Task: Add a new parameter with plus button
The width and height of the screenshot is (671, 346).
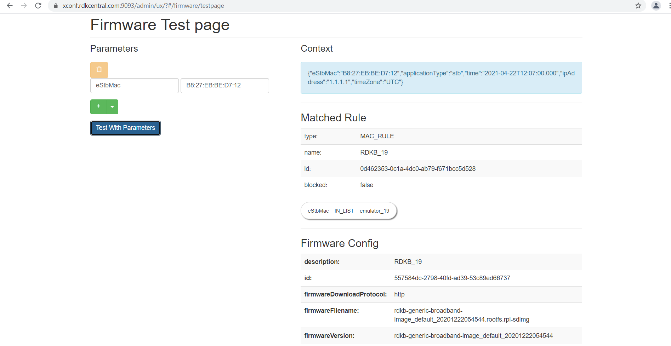Action: 98,106
